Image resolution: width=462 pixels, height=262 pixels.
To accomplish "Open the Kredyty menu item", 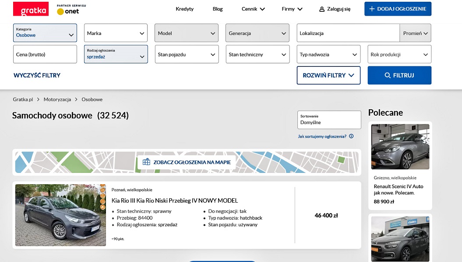I will coord(185,9).
